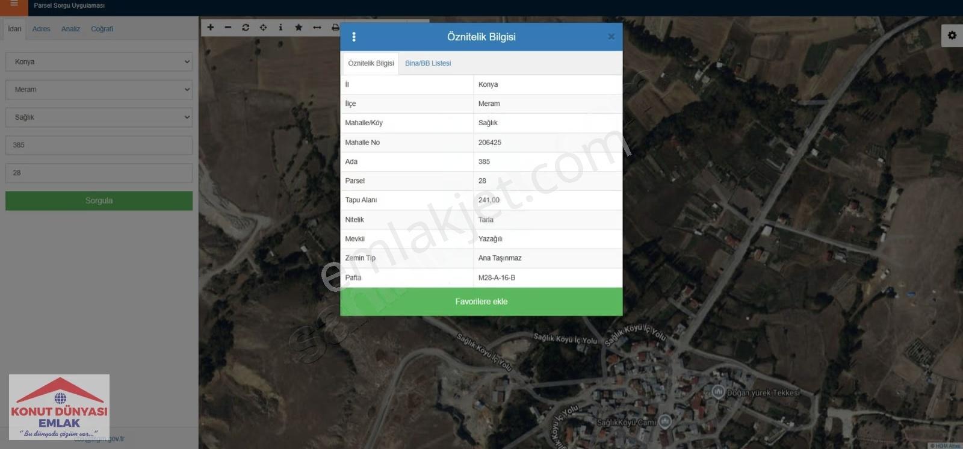
Task: Click the refresh map tool
Action: [x=246, y=27]
